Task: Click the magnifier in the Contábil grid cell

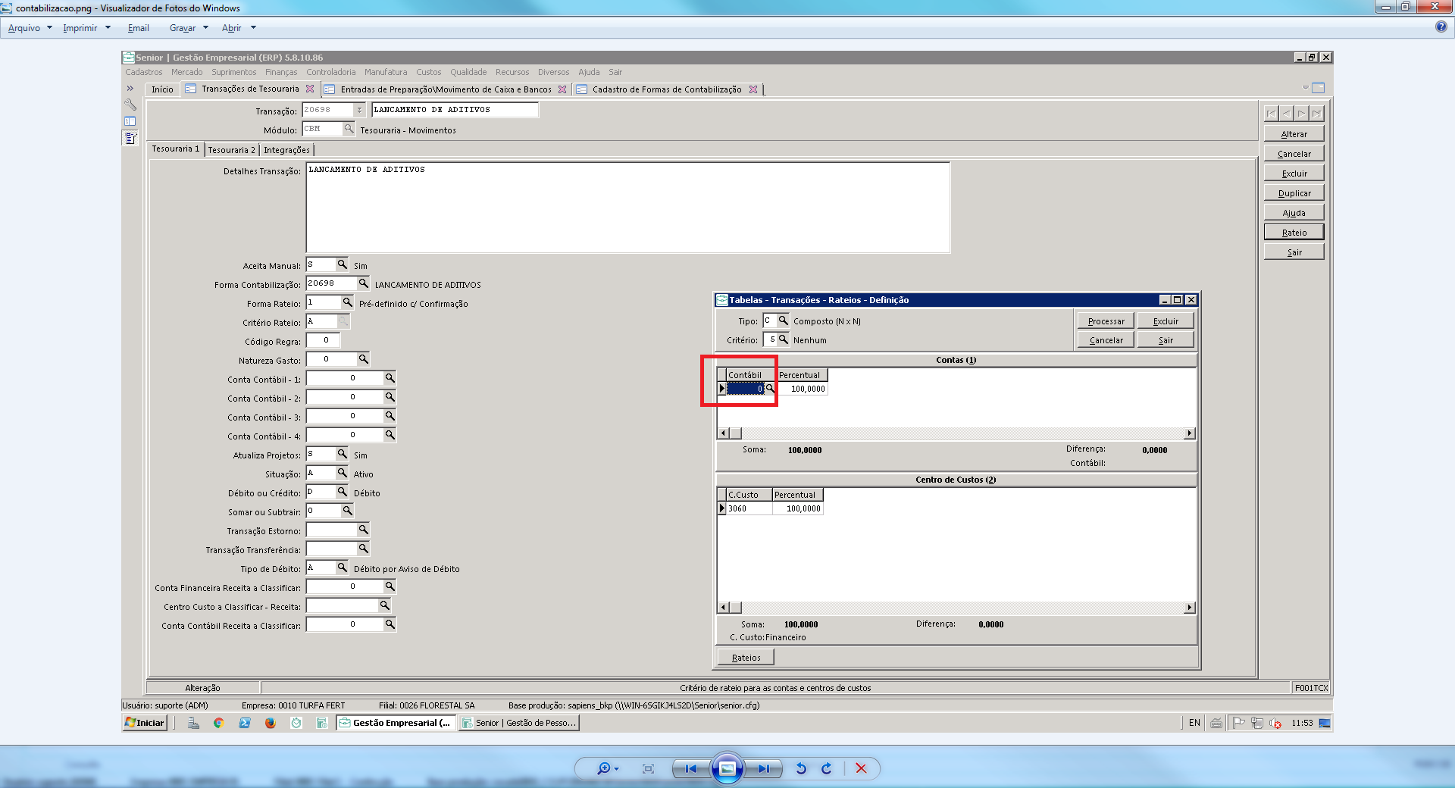Action: click(770, 389)
